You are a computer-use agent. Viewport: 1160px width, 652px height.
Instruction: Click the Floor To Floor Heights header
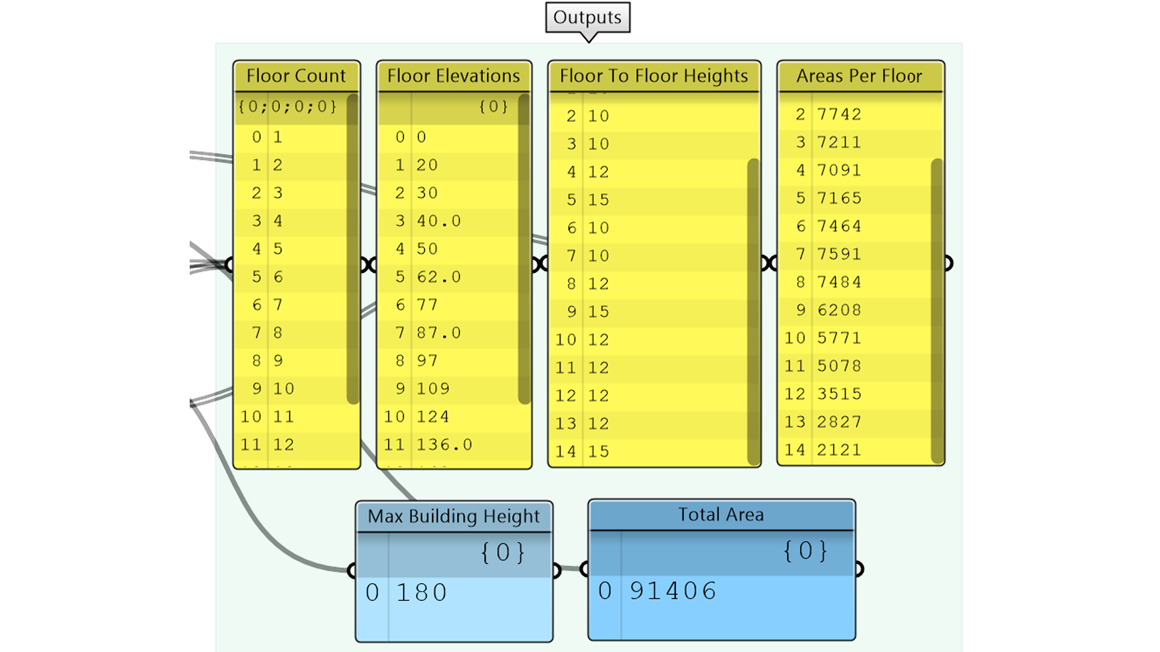[654, 76]
